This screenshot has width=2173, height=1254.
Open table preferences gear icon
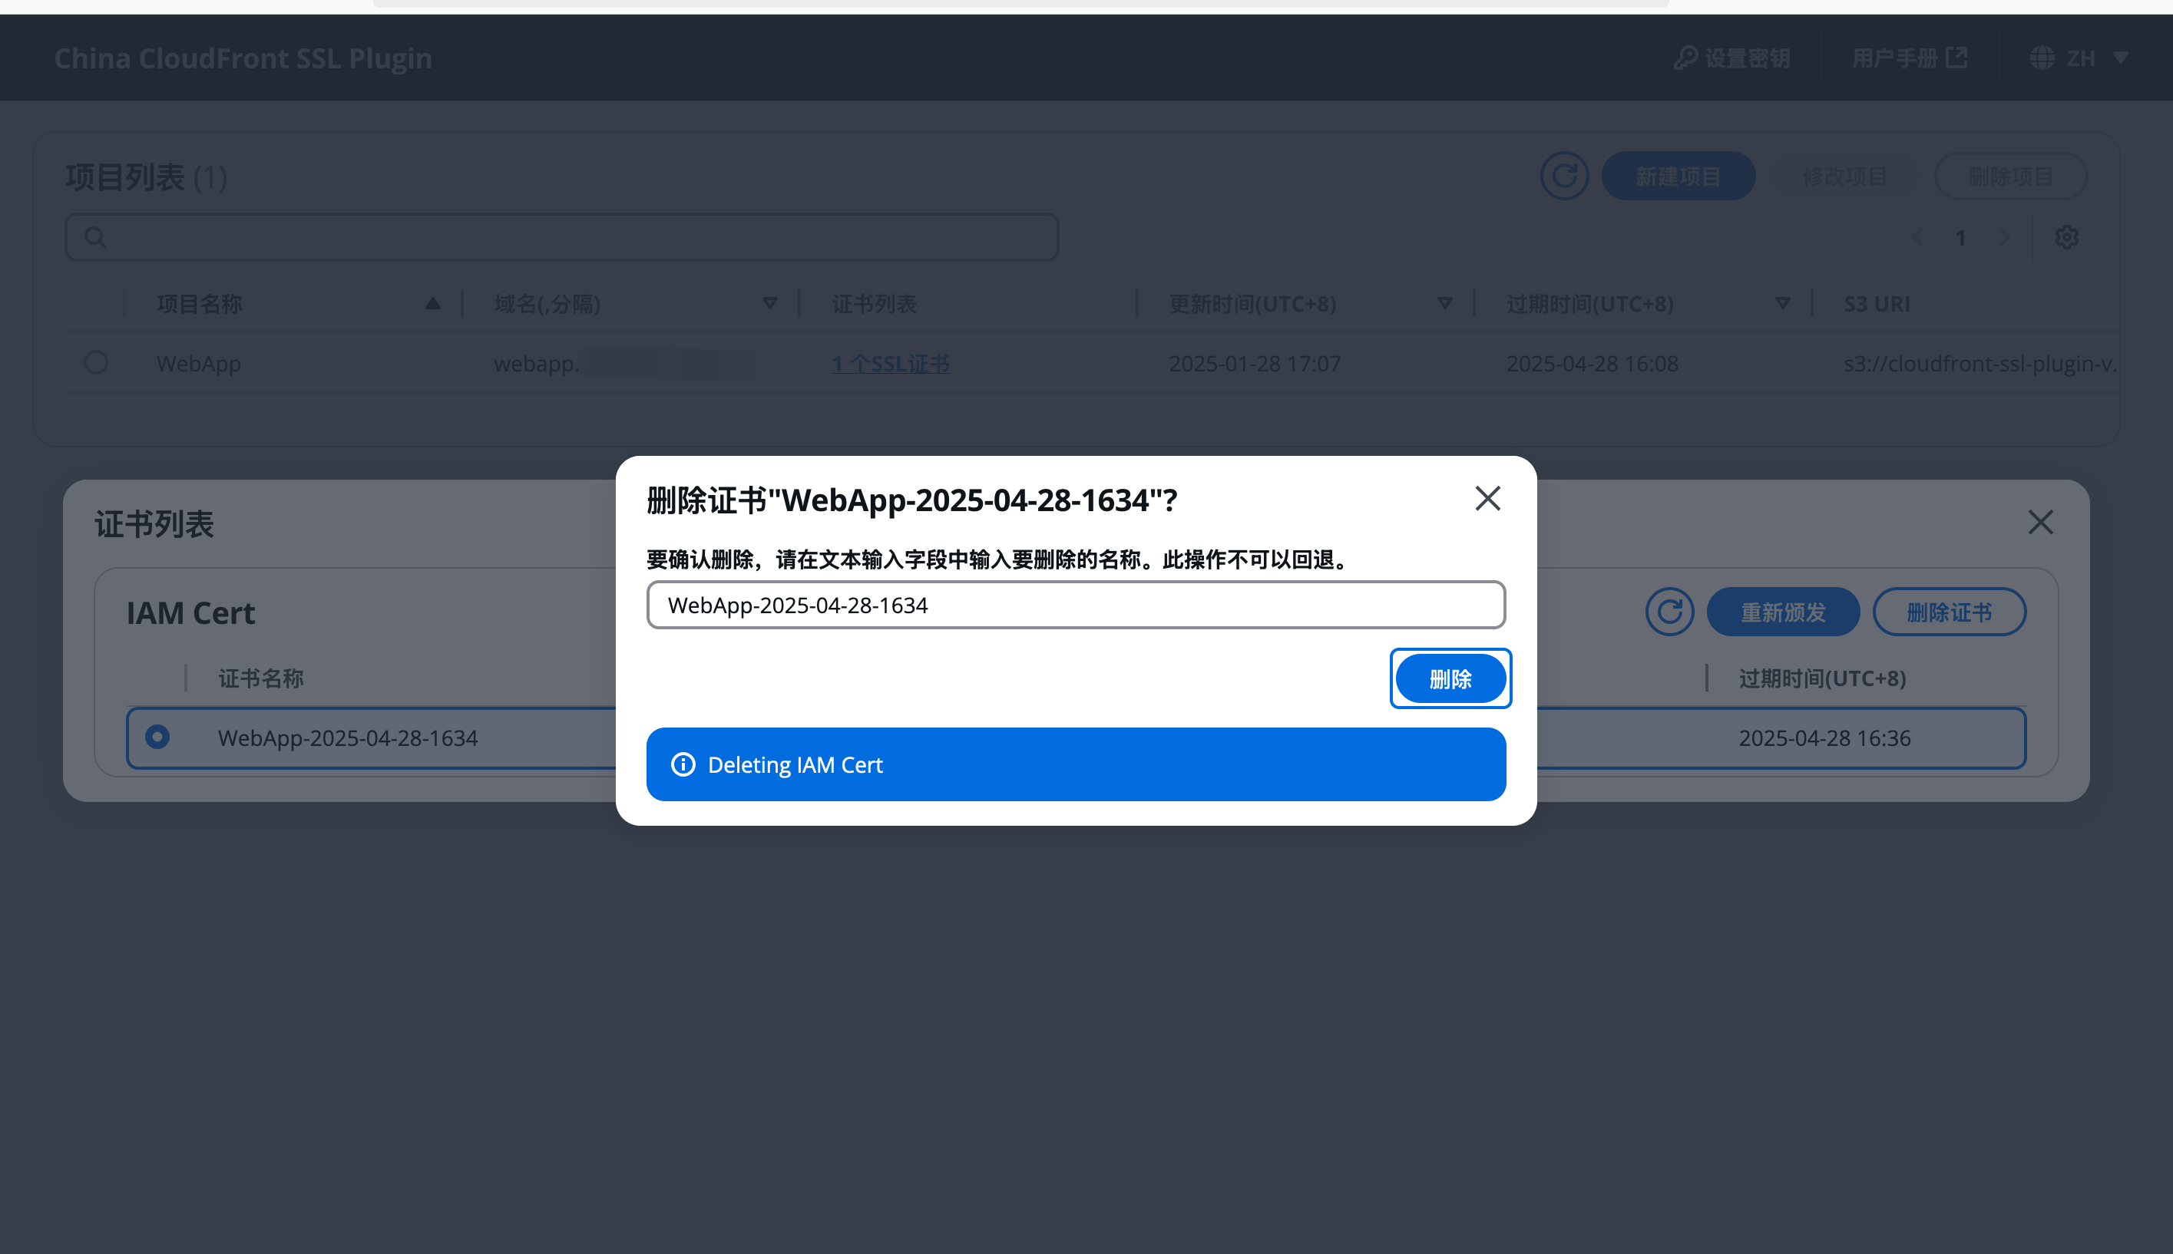[2066, 238]
